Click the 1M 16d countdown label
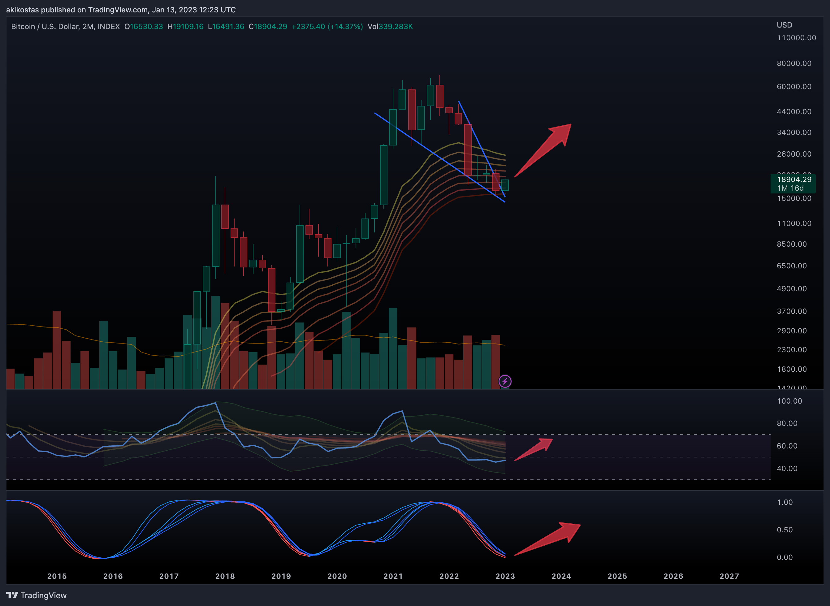This screenshot has width=830, height=606. pyautogui.click(x=790, y=188)
